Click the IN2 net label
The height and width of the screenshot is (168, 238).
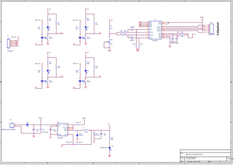point(74,44)
